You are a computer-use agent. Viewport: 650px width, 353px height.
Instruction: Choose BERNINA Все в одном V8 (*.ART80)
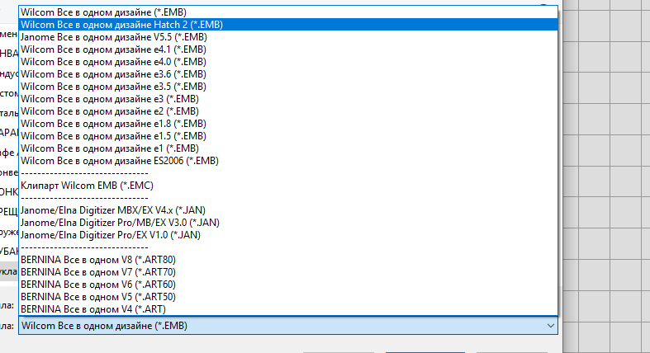(288, 260)
